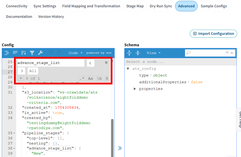Expand the properties node in Schema tree
The width and height of the screenshot is (241, 157).
[x=135, y=89]
